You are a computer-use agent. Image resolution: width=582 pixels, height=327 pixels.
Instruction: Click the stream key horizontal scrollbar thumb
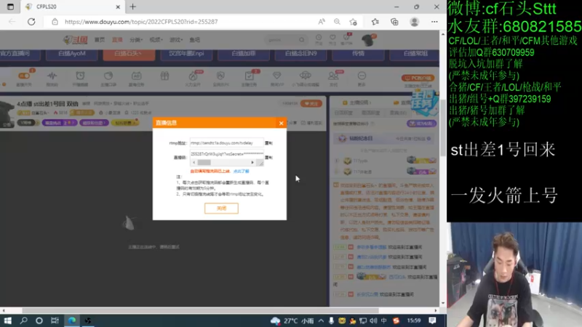pos(204,162)
